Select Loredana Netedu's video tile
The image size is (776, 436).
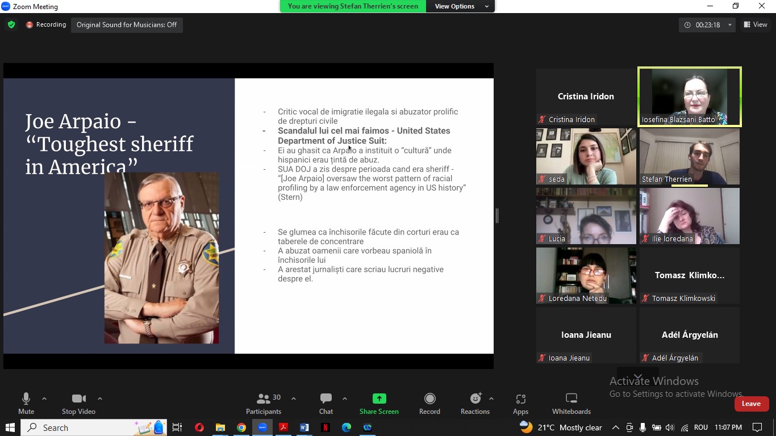point(586,275)
